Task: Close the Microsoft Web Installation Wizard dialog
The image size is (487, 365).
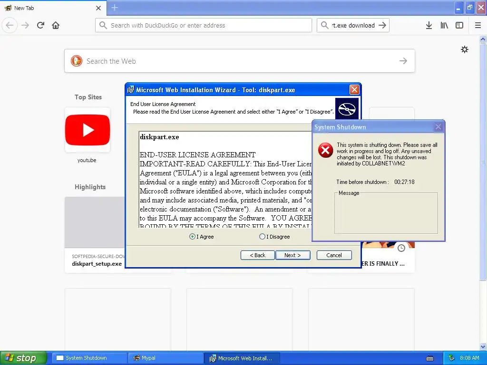Action: 354,90
